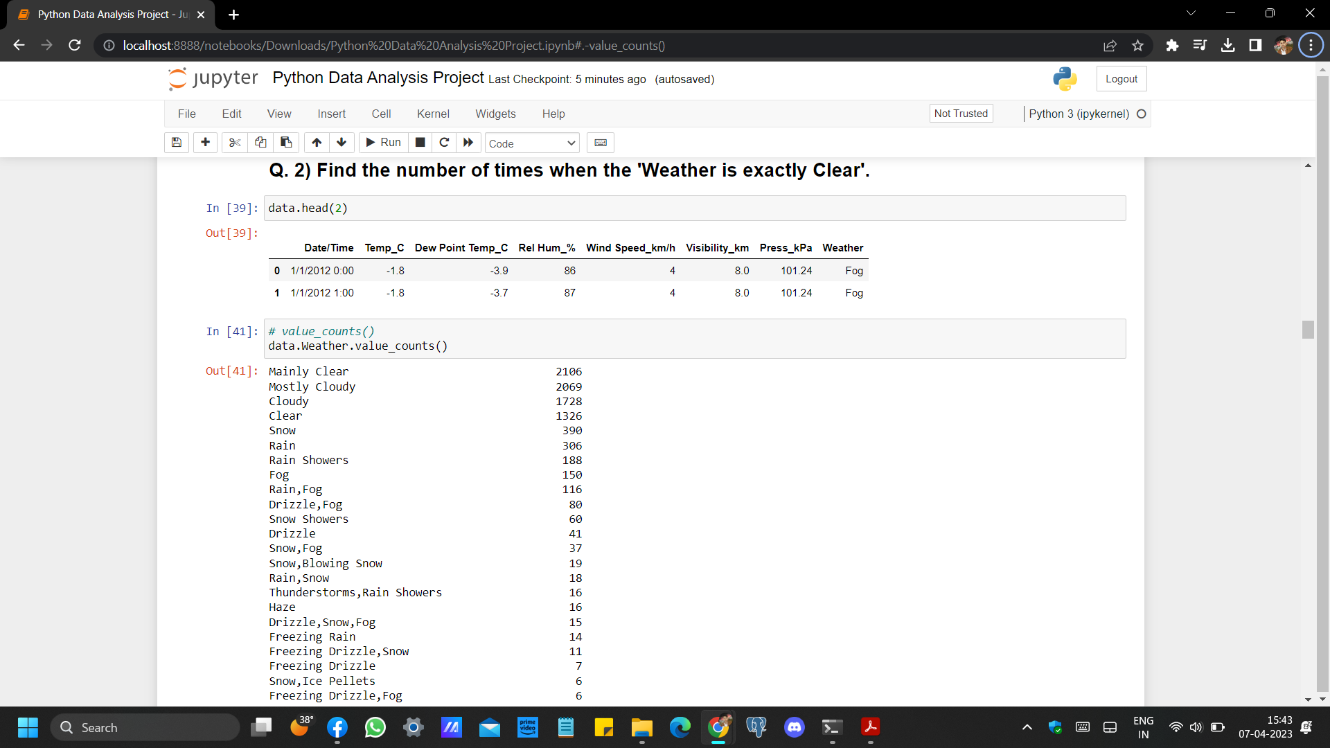Cut selected cells with scissors icon
Screen dimensions: 1330x748
(x=235, y=143)
